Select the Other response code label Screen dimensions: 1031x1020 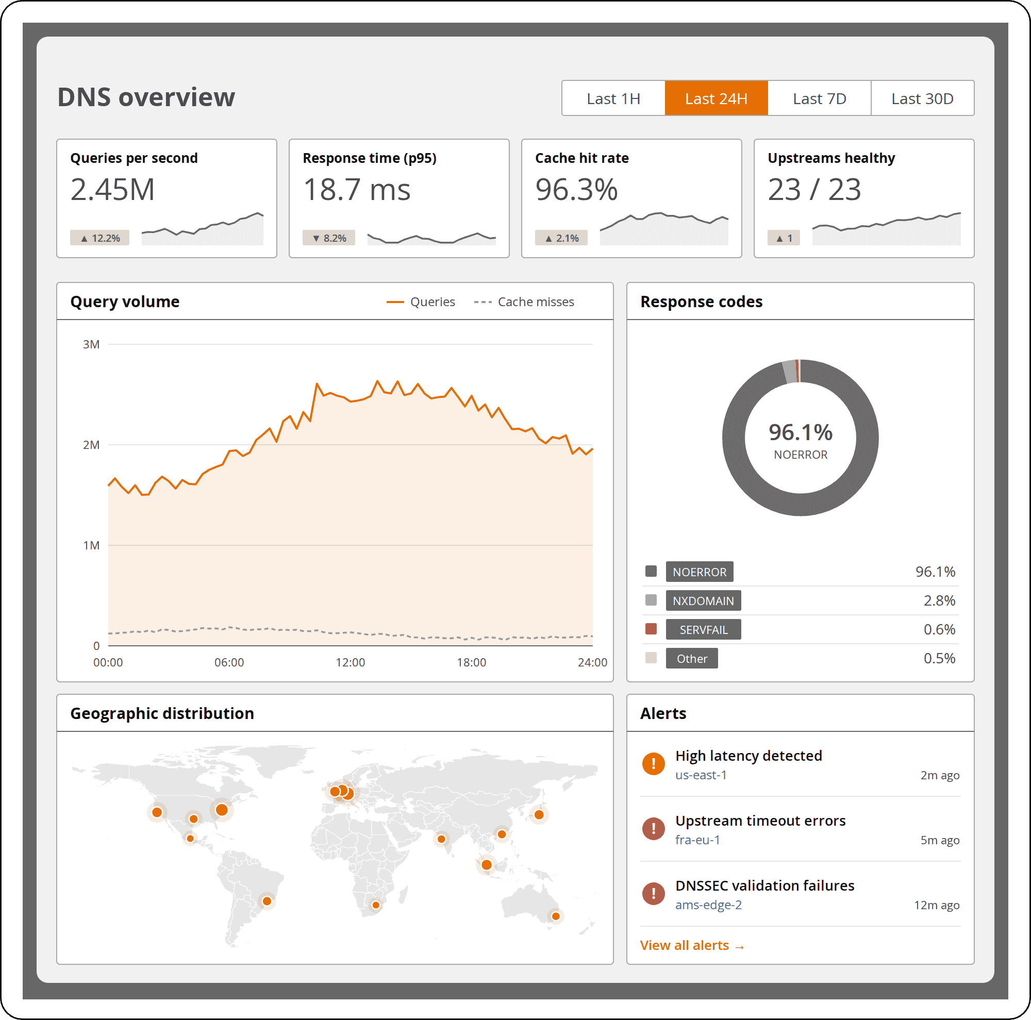692,658
